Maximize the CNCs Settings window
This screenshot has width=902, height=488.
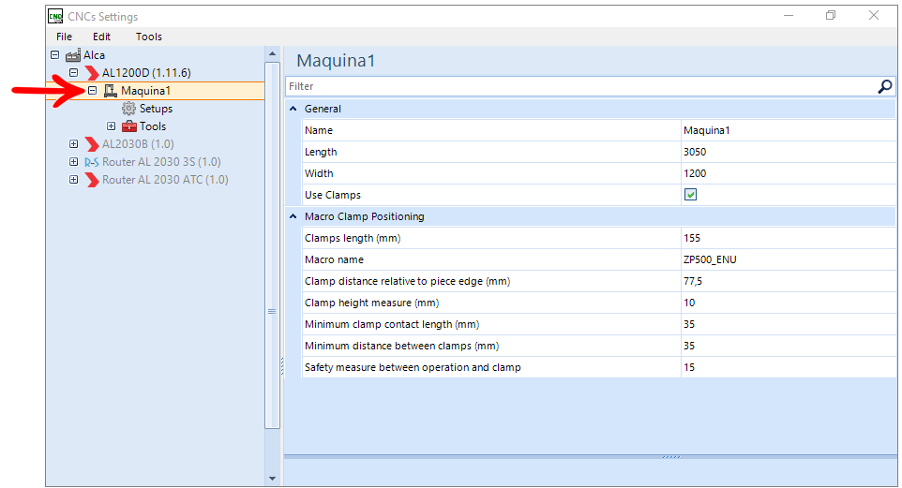pyautogui.click(x=831, y=16)
